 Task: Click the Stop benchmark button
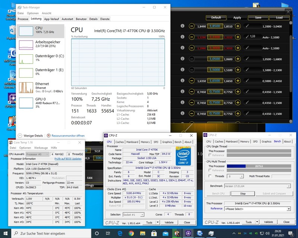[243, 194]
